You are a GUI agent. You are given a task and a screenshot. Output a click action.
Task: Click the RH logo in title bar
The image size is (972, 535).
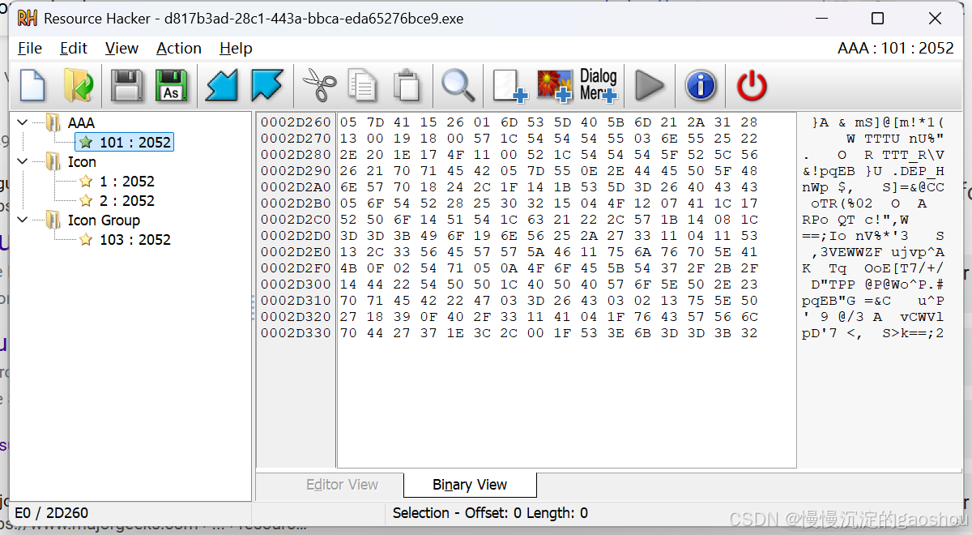coord(28,18)
